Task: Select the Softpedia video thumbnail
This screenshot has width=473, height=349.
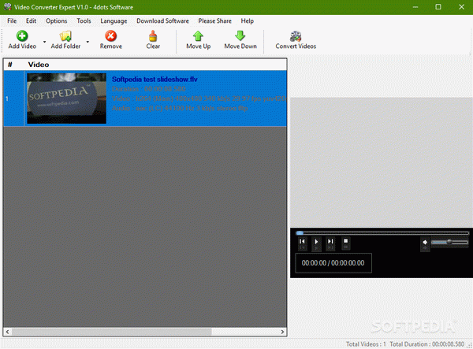Action: [66, 98]
